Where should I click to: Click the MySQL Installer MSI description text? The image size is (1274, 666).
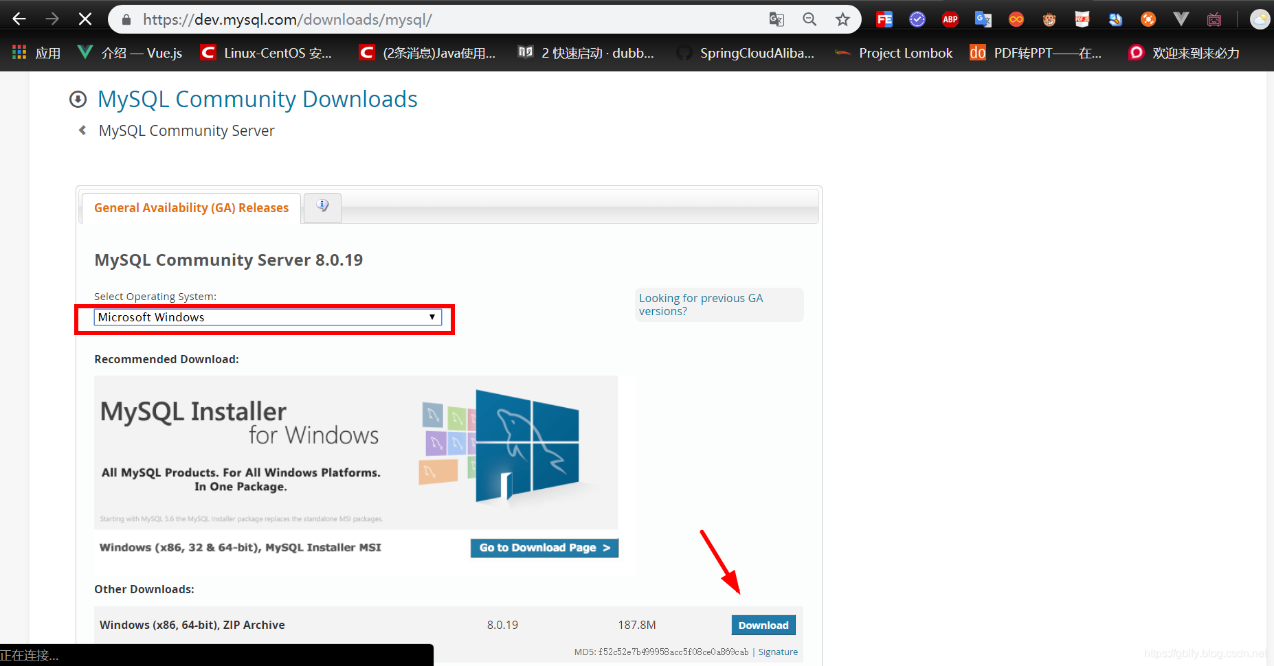[241, 547]
